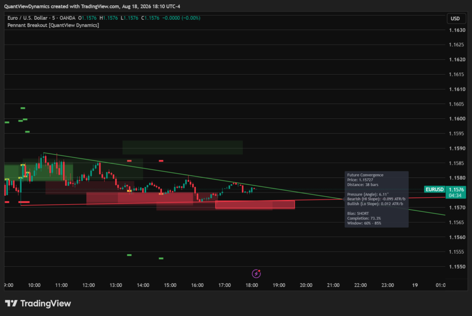Screen dimensions: 472x316
Task: Click the 12:00 time axis label
Action: pos(88,285)
